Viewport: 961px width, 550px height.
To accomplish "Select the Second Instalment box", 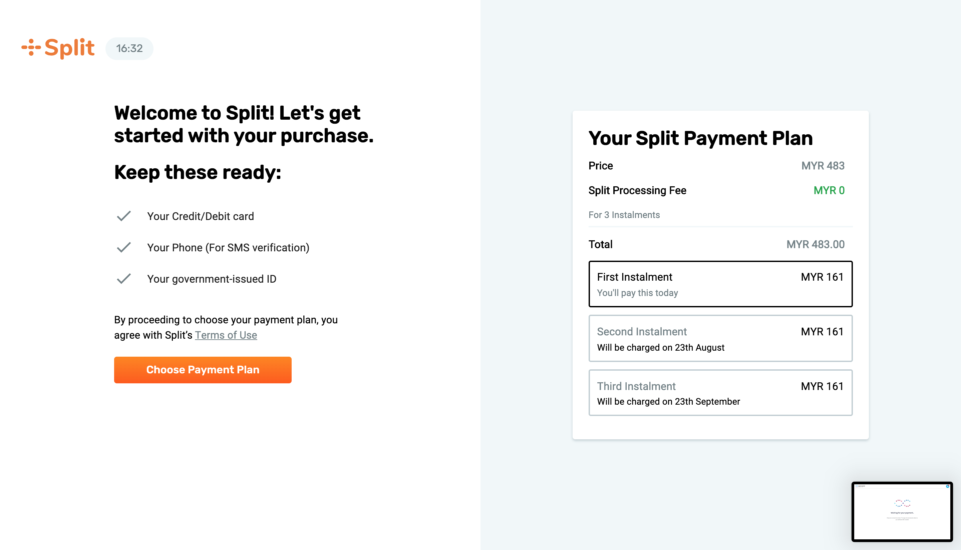I will (720, 338).
